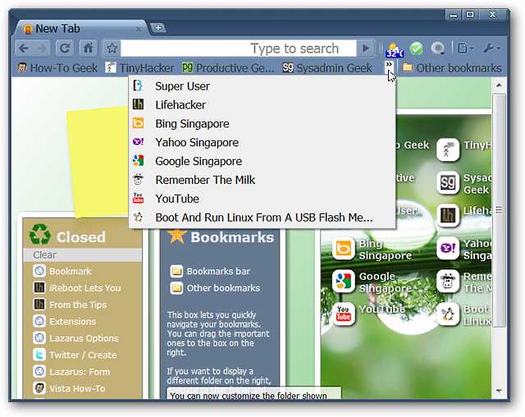Click in the Type to search address box
This screenshot has height=417, width=525.
(x=239, y=48)
